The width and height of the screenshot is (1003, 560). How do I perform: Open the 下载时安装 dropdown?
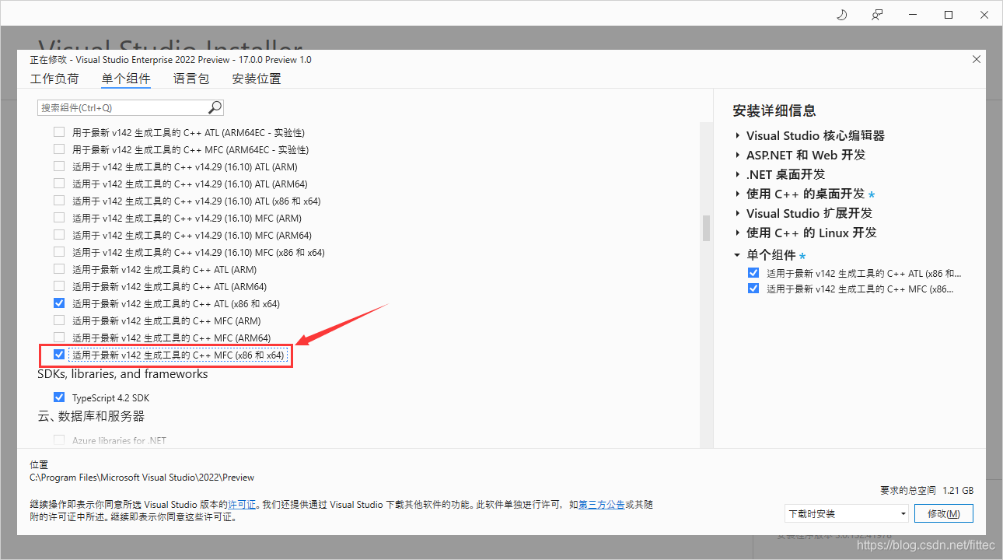tap(847, 513)
